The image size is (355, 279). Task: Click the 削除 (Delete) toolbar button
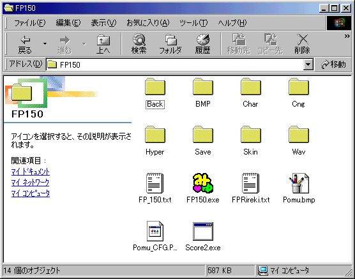tap(302, 44)
